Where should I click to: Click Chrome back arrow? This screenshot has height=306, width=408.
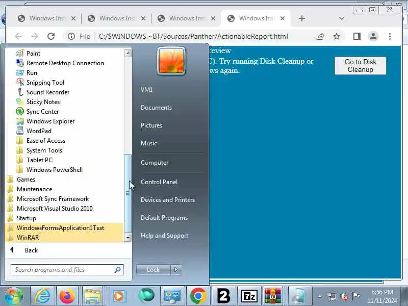coord(18,36)
